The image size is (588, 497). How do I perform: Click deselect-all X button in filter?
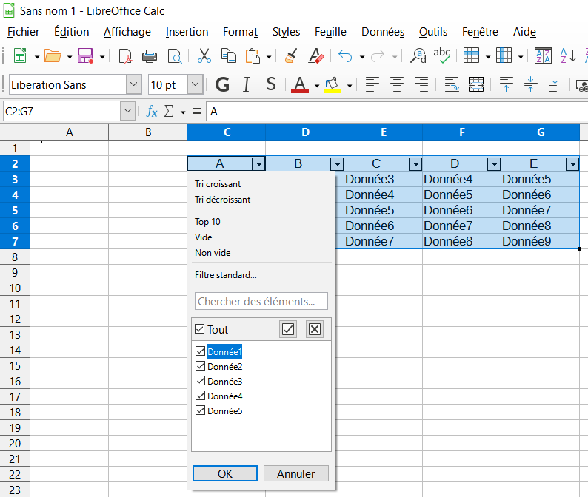315,329
